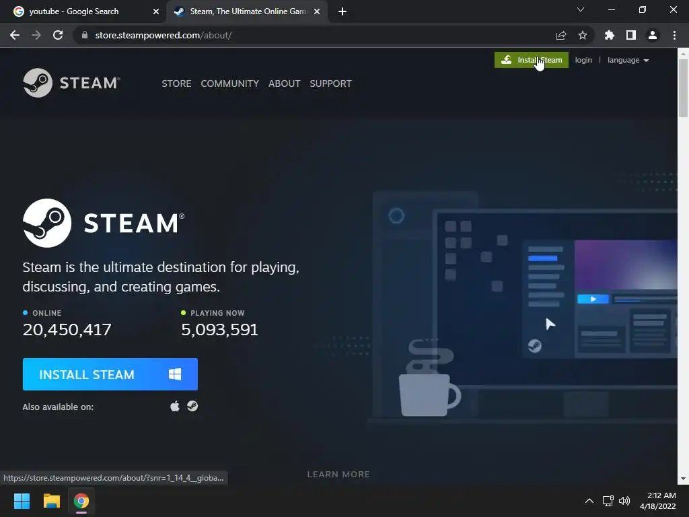The height and width of the screenshot is (517, 689).
Task: Click the page vertical scrollbar thumb
Action: pos(683,88)
